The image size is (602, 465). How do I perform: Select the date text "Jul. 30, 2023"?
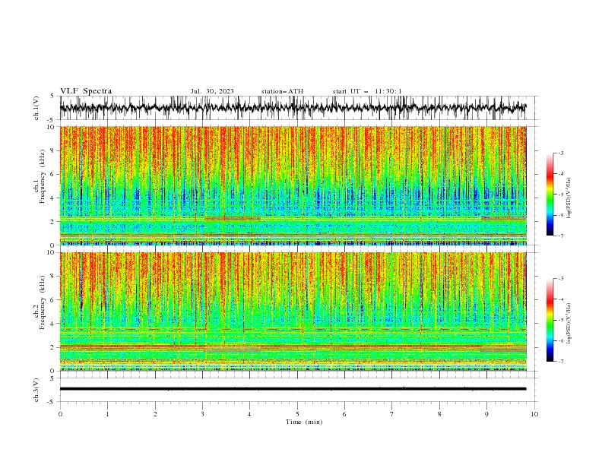coord(212,91)
